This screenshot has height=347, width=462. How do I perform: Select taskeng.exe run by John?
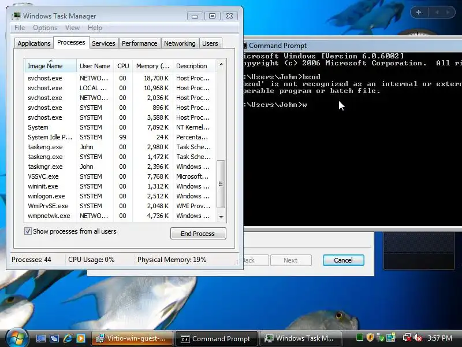[121, 147]
